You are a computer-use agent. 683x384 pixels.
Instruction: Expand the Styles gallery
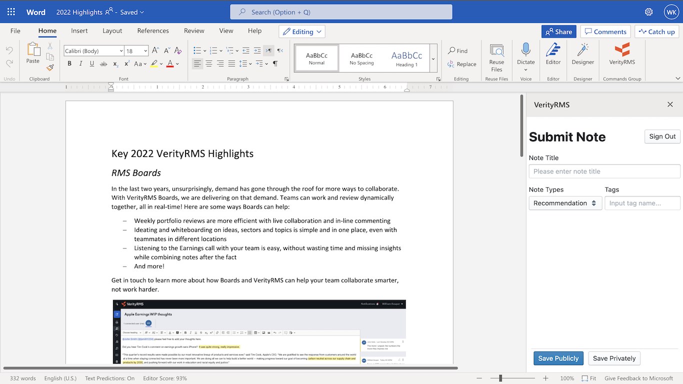(433, 59)
